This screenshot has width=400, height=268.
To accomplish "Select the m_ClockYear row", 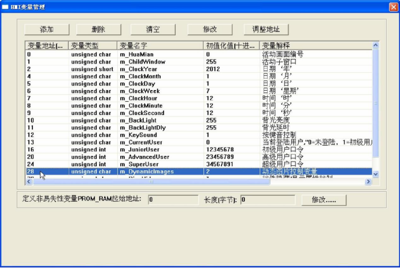I will (x=199, y=69).
